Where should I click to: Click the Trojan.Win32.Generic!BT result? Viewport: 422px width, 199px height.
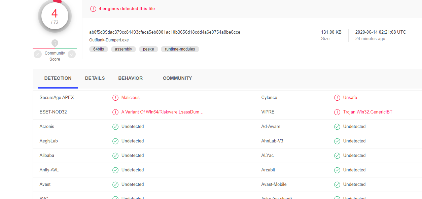[x=368, y=112]
